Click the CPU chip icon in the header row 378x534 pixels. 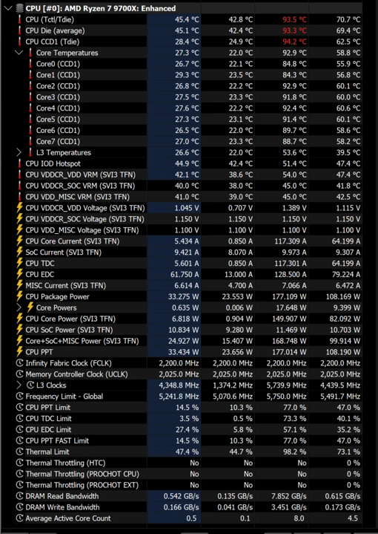pos(20,8)
